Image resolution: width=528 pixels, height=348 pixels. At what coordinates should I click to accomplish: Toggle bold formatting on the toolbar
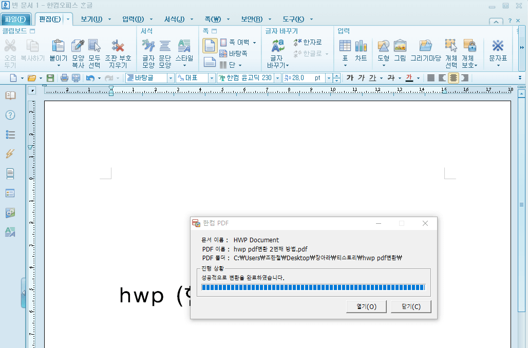click(x=350, y=78)
